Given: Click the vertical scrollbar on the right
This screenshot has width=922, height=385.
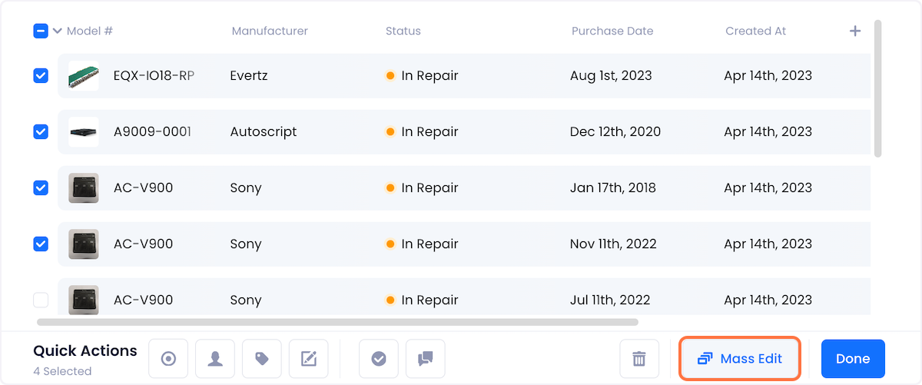Looking at the screenshot, I should 878,89.
